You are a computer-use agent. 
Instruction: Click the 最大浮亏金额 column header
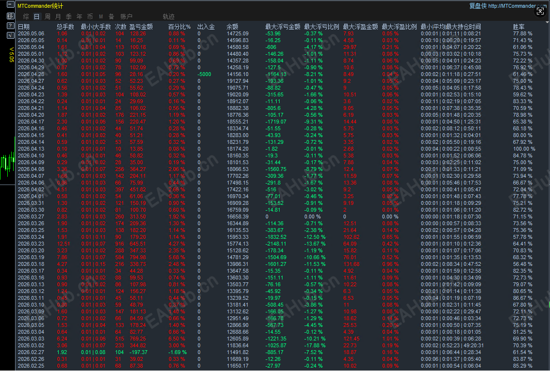coord(283,27)
